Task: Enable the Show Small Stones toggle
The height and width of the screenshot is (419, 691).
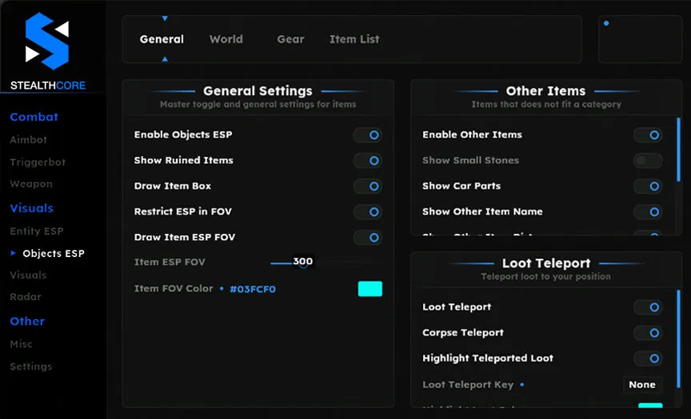Action: tap(648, 160)
